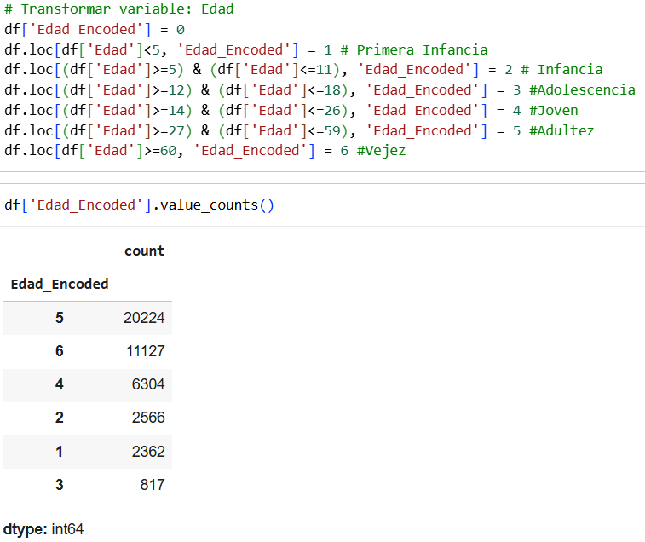Click the #Vejez comment text
Screen dimensions: 645x542
381,150
